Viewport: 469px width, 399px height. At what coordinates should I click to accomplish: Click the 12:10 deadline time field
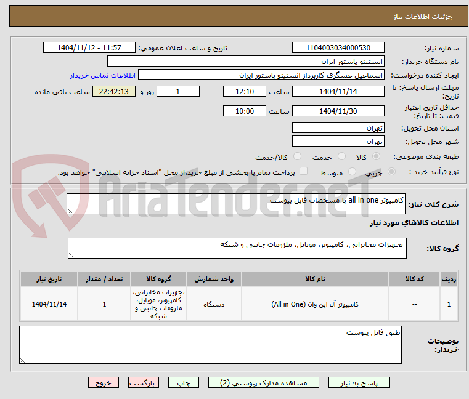[245, 91]
